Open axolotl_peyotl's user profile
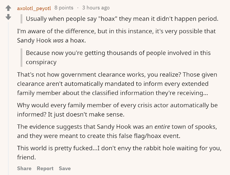Viewport: 230px width, 175px height. click(34, 8)
